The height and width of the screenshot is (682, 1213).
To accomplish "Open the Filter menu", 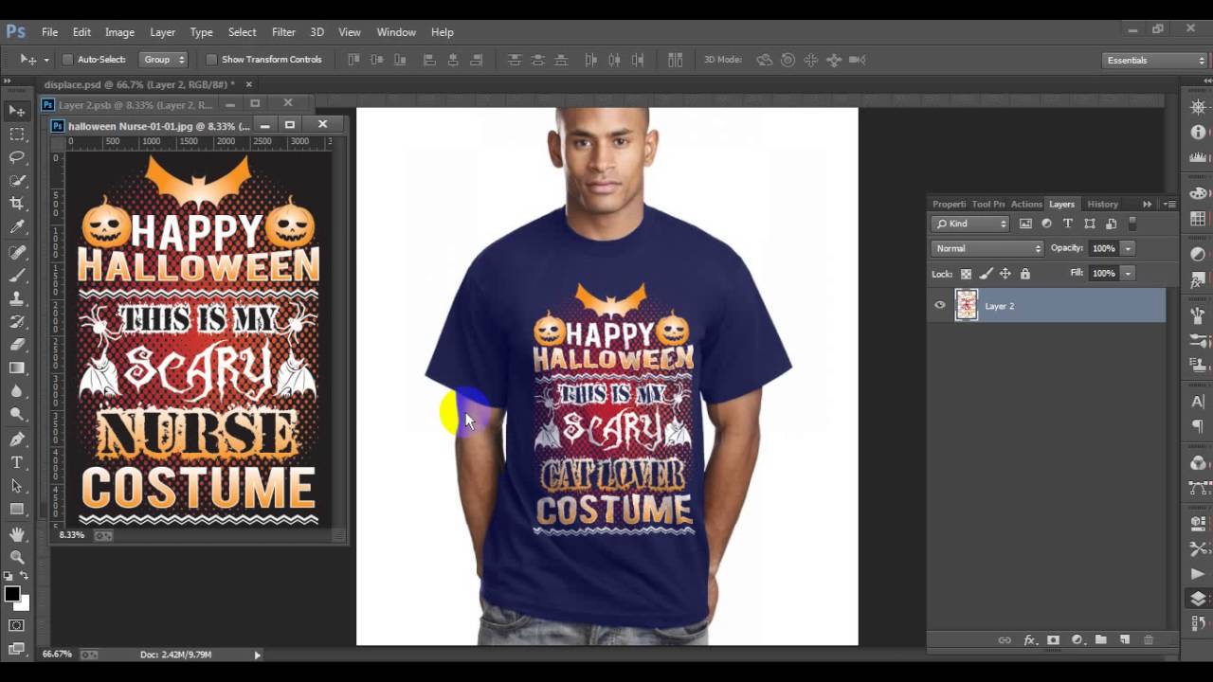I will click(283, 32).
